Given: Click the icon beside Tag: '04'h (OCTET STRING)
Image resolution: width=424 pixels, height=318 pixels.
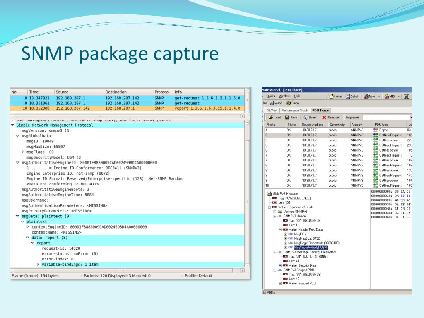Looking at the screenshot, I should [285, 256].
